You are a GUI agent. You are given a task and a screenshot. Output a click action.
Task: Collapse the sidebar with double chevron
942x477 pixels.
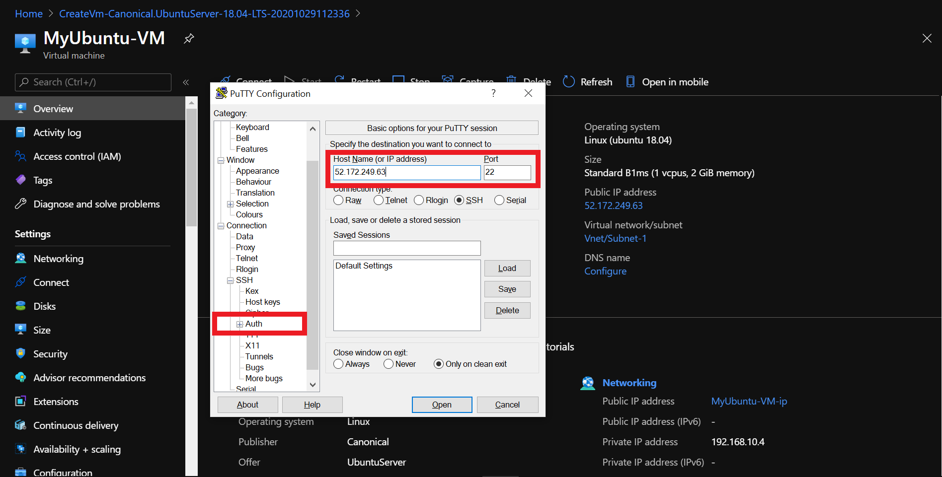point(186,82)
